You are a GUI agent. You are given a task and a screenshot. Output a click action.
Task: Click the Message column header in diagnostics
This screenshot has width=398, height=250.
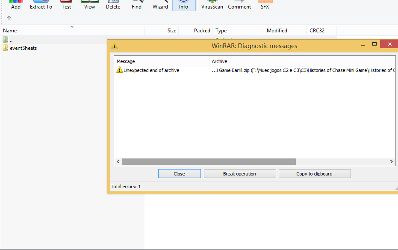point(162,61)
